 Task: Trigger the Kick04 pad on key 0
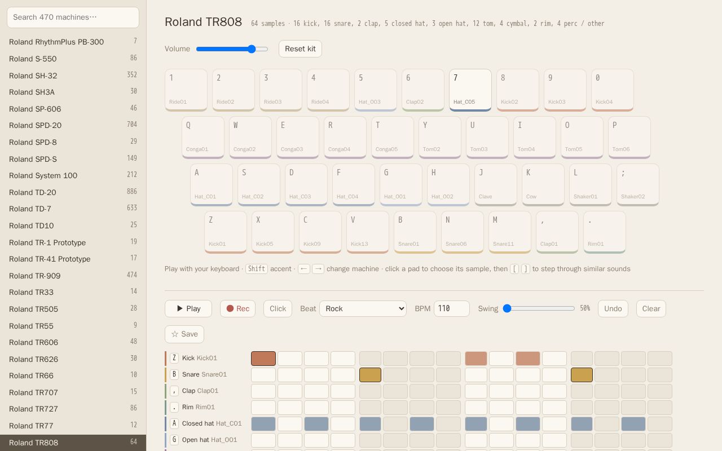[x=613, y=90]
